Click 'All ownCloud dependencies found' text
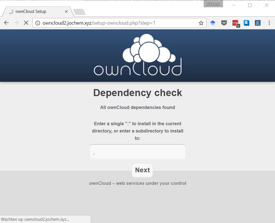This screenshot has width=275, height=223. (x=138, y=107)
